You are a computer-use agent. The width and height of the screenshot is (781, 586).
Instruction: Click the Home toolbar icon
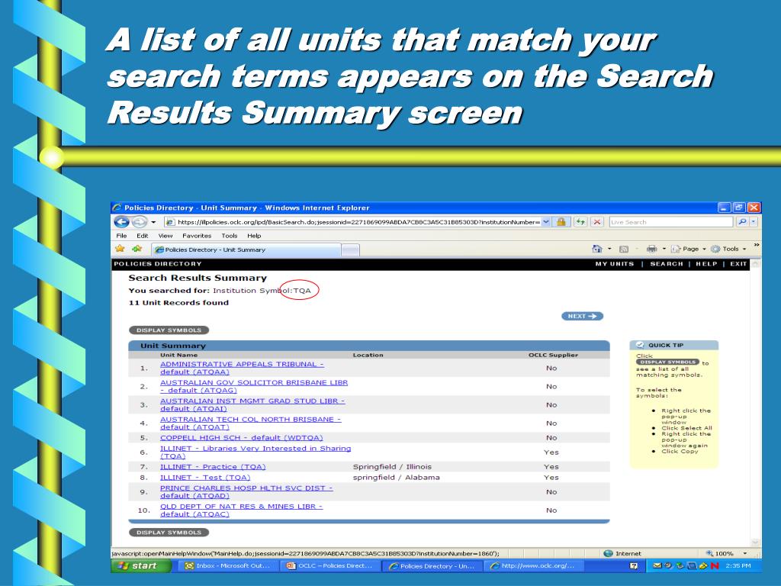[596, 249]
